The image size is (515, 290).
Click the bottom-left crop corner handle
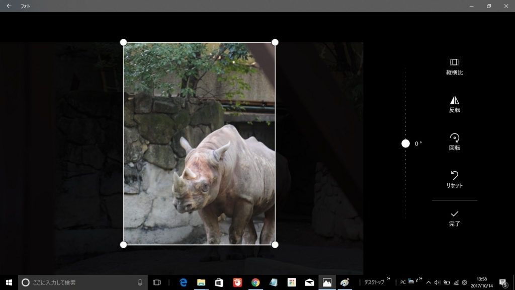tap(124, 245)
